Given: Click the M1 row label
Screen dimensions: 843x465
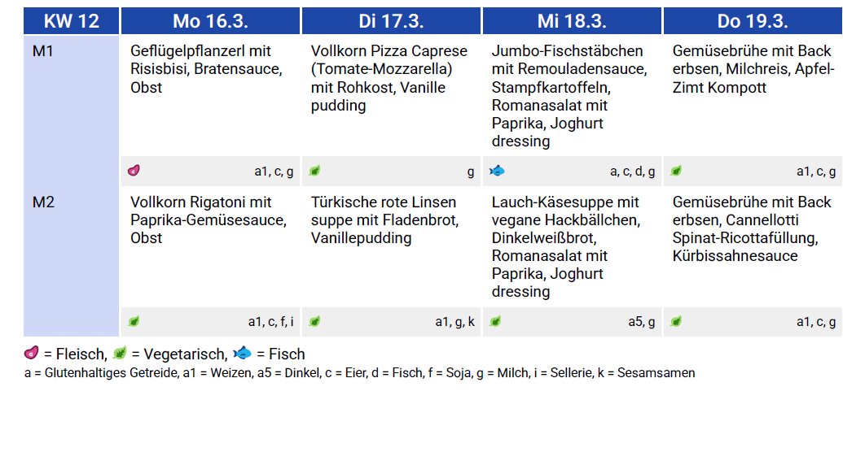Looking at the screenshot, I should (x=43, y=51).
